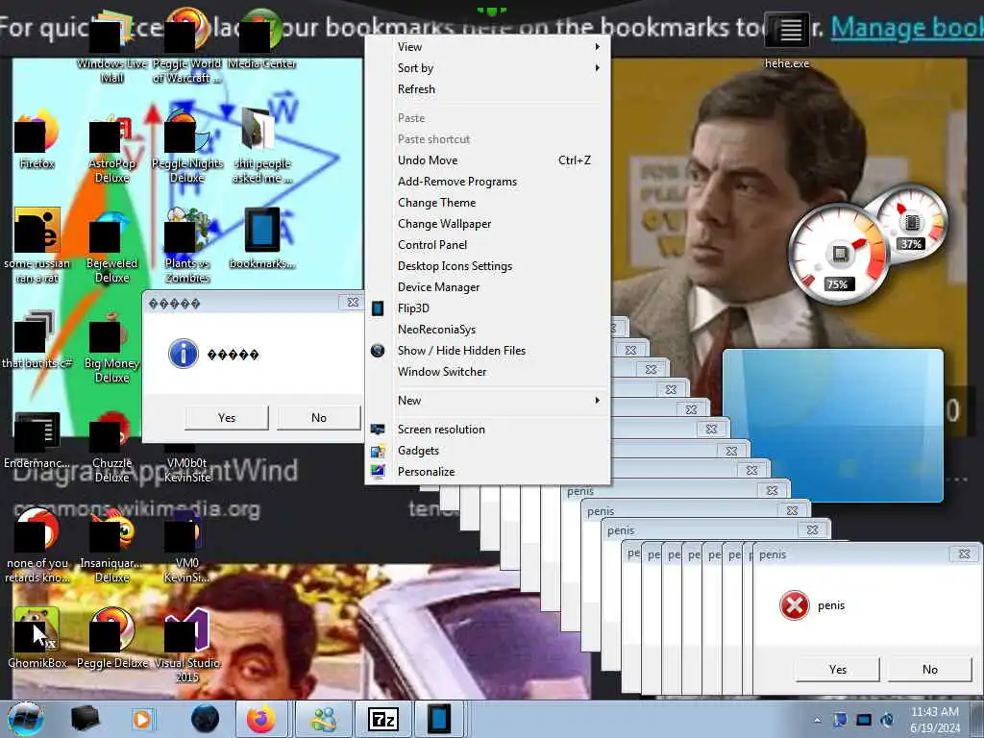This screenshot has width=984, height=738.
Task: Expand the View submenu
Action: tap(488, 46)
